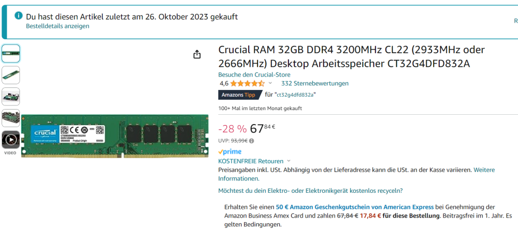Click the free electronics recycling link
The height and width of the screenshot is (231, 518).
(310, 191)
